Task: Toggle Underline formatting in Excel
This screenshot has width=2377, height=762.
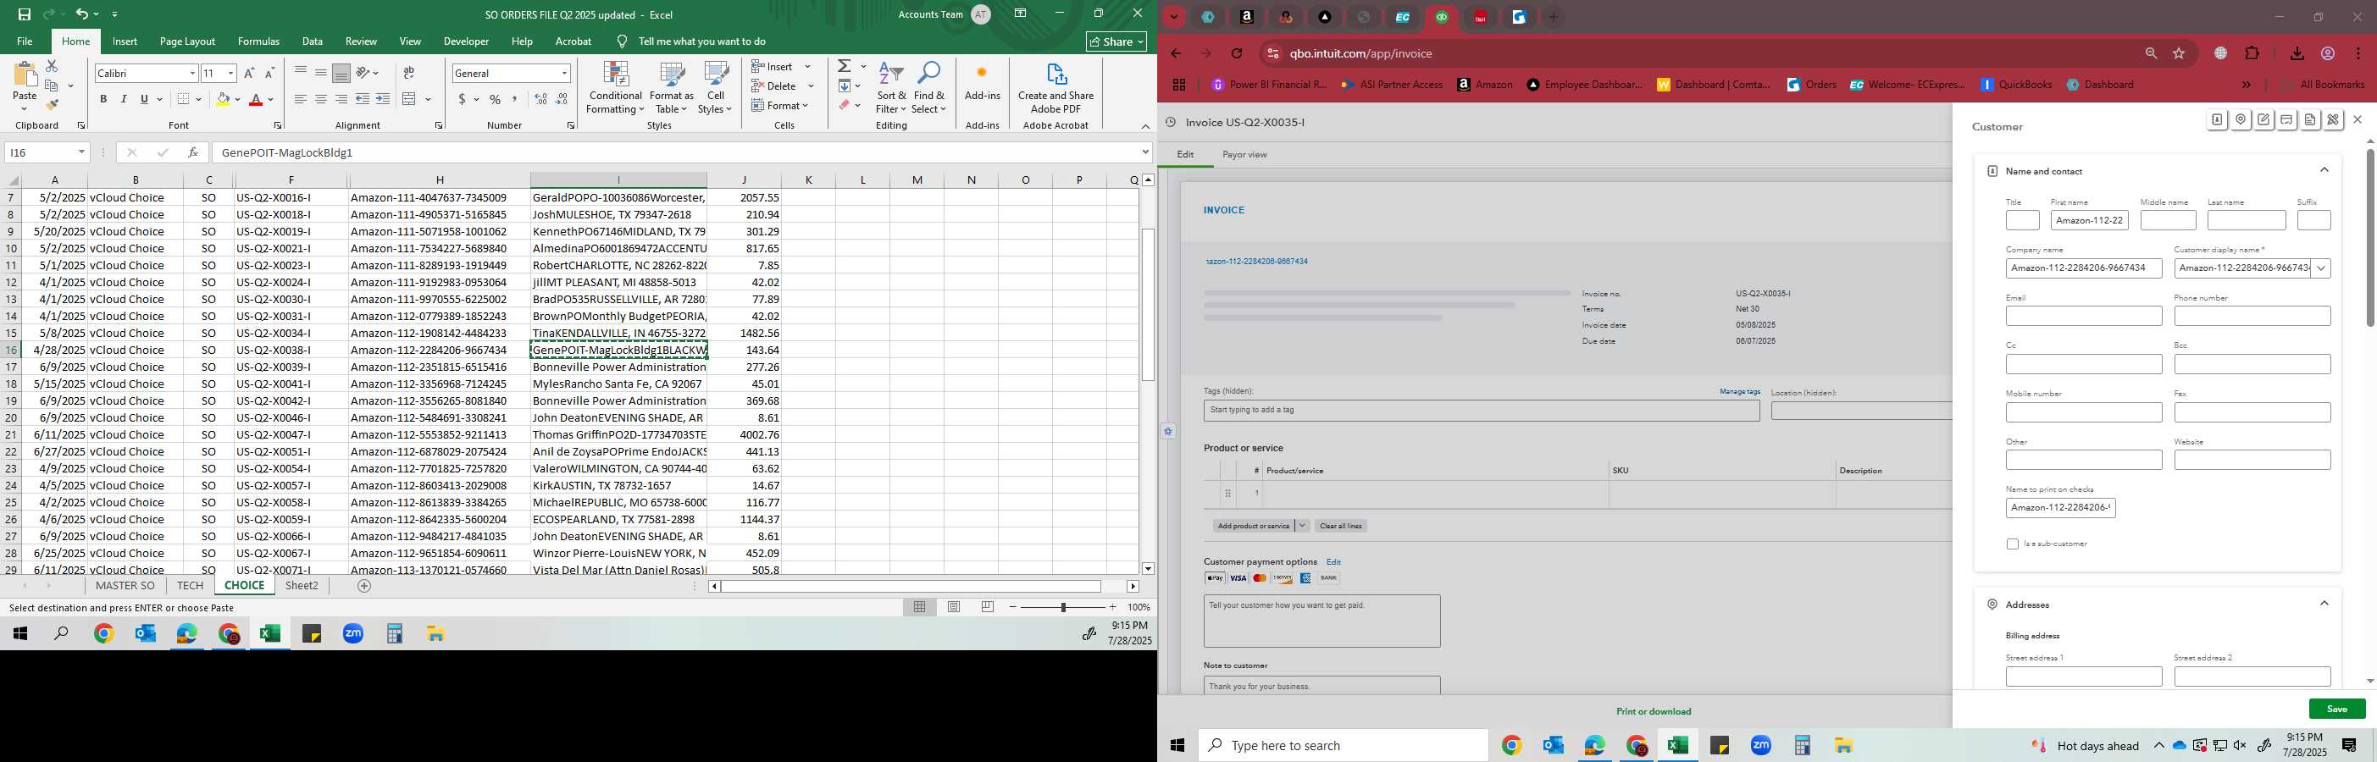Action: click(144, 100)
